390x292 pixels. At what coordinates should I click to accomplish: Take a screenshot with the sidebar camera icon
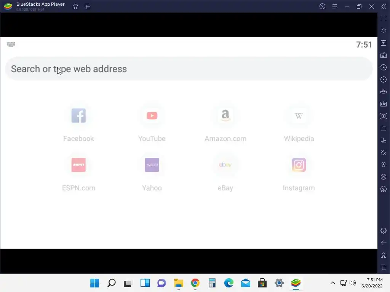[x=384, y=116]
